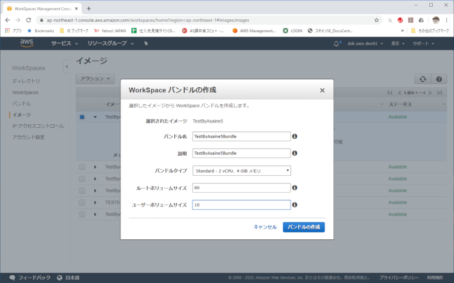The width and height of the screenshot is (454, 283).
Task: Open the アクション dropdown menu
Action: tap(95, 78)
